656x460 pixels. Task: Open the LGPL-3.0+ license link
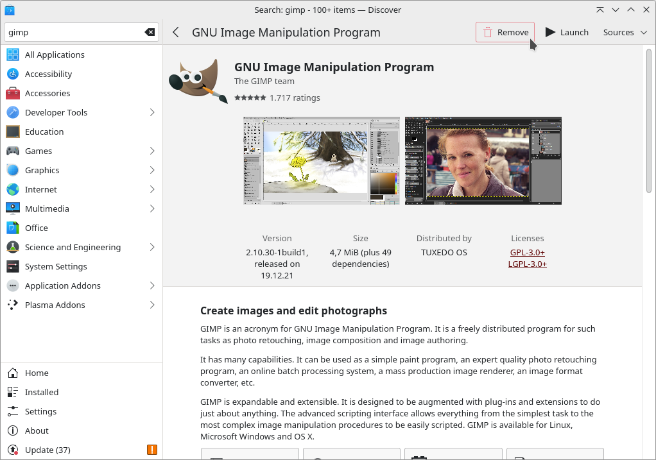pyautogui.click(x=527, y=264)
